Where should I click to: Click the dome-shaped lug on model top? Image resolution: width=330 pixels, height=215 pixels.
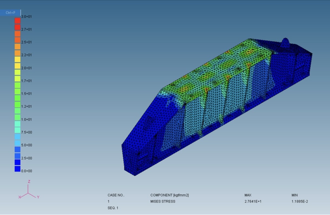[286, 43]
